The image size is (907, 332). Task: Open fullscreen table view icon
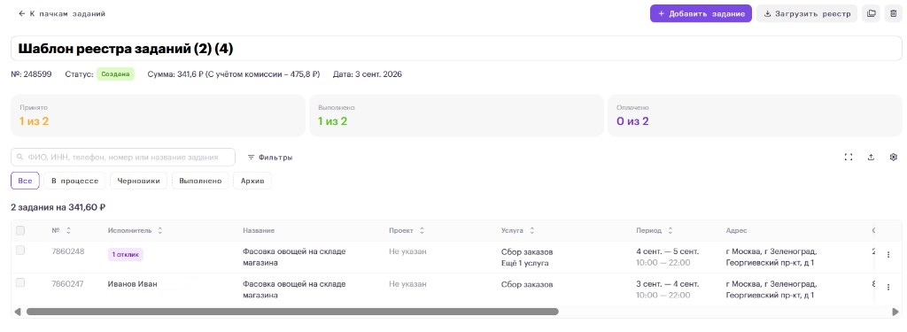[849, 157]
